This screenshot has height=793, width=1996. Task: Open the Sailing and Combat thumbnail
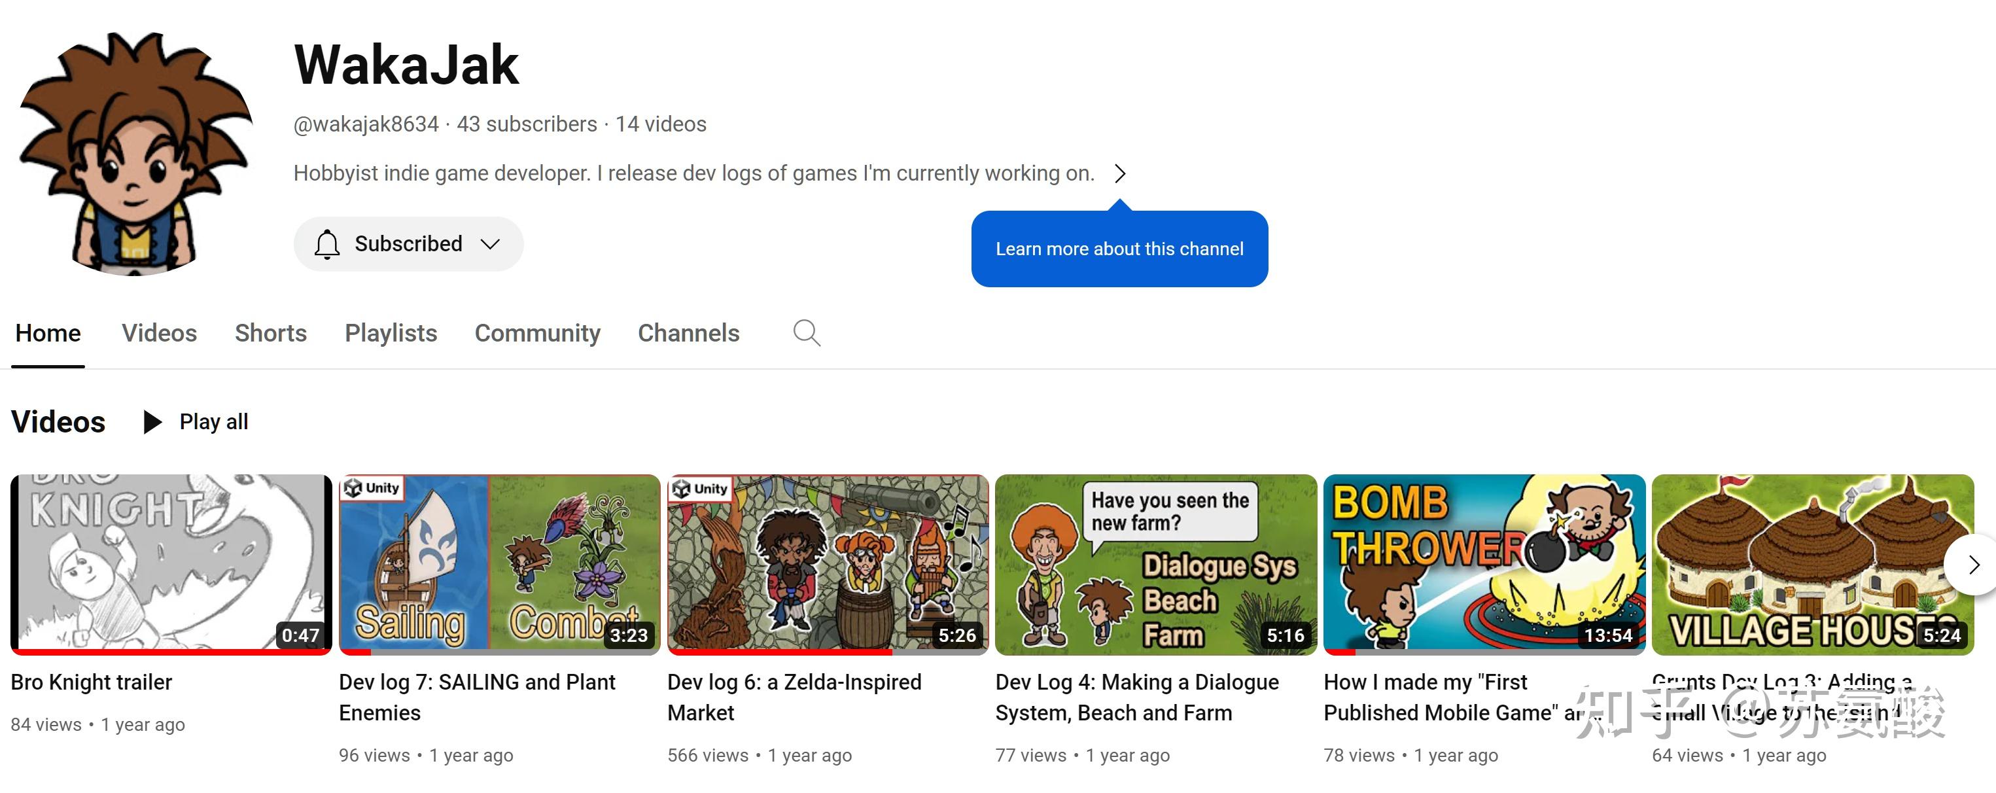(x=499, y=564)
